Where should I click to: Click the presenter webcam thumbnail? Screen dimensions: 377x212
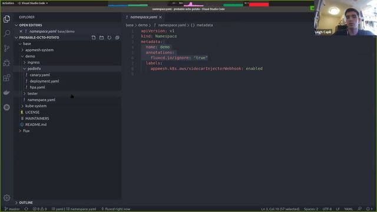(x=345, y=18)
